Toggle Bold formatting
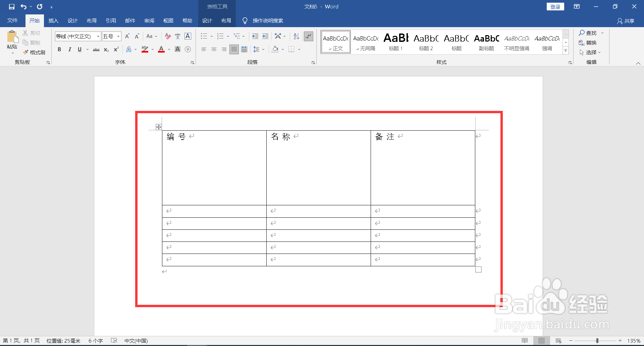The image size is (644, 346). [x=59, y=49]
